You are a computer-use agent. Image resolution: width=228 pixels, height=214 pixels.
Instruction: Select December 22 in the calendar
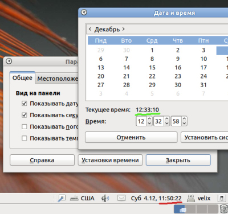click(152, 76)
